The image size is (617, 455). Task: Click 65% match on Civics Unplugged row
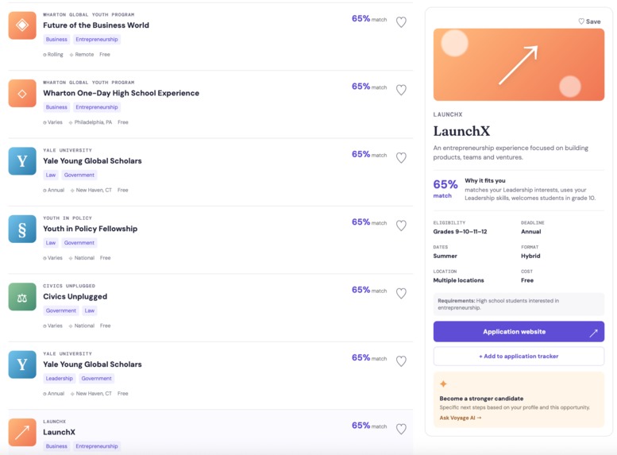point(369,290)
